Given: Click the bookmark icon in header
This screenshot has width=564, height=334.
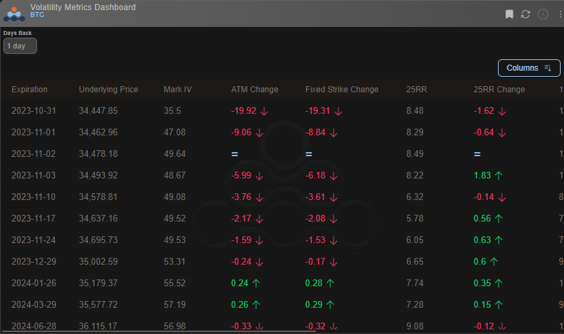Looking at the screenshot, I should [x=509, y=14].
